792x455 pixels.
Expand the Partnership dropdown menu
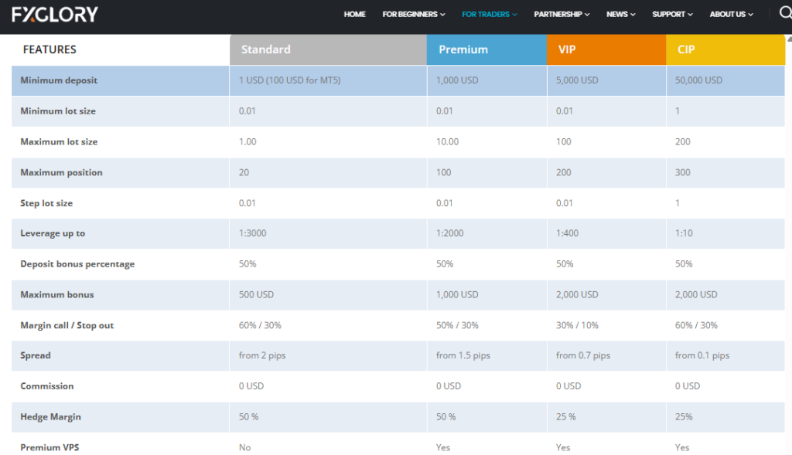tap(562, 14)
